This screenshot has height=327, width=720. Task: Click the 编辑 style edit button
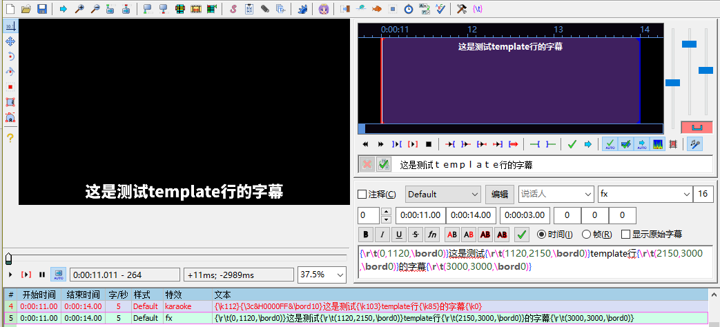click(x=499, y=195)
